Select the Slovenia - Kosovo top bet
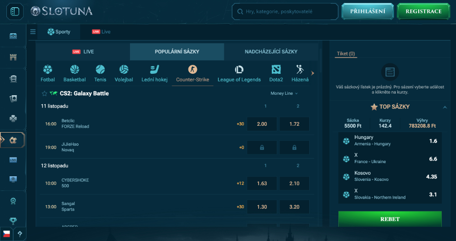The image size is (456, 241). coord(390,176)
